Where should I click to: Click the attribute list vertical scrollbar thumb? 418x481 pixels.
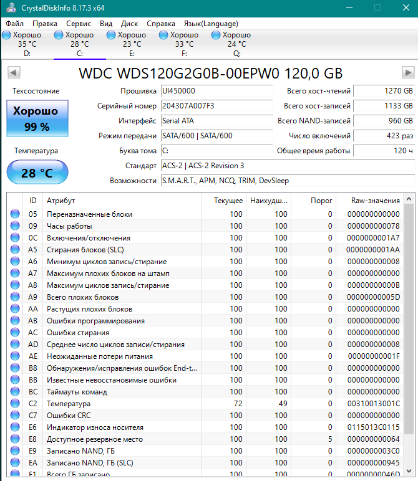point(409,319)
